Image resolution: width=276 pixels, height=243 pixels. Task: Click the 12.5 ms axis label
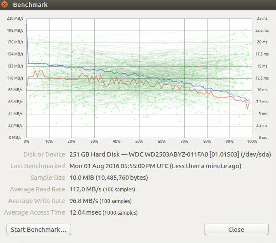[262, 78]
